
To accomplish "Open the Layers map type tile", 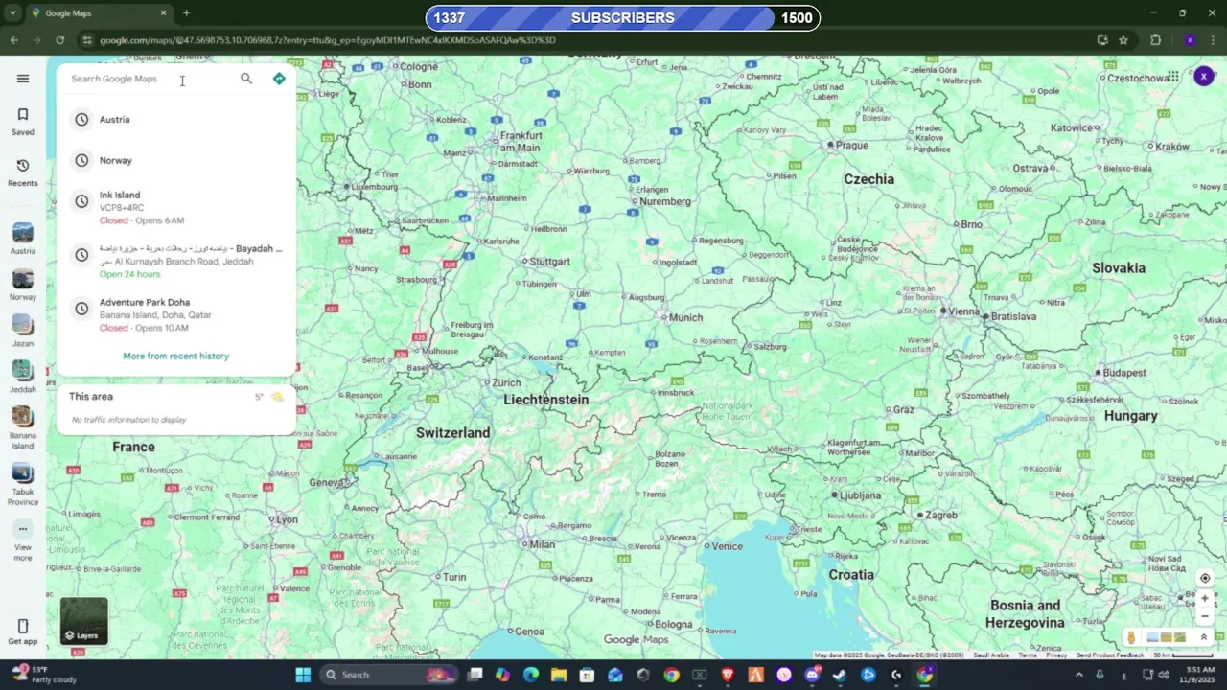I will (x=84, y=621).
